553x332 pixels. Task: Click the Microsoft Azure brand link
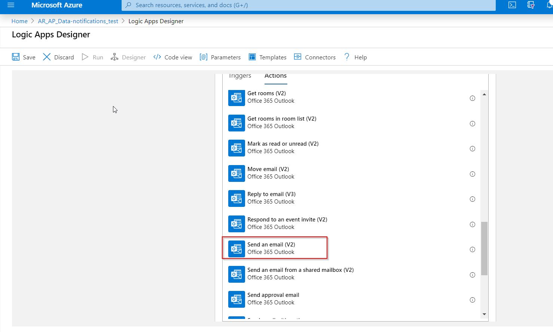(57, 5)
